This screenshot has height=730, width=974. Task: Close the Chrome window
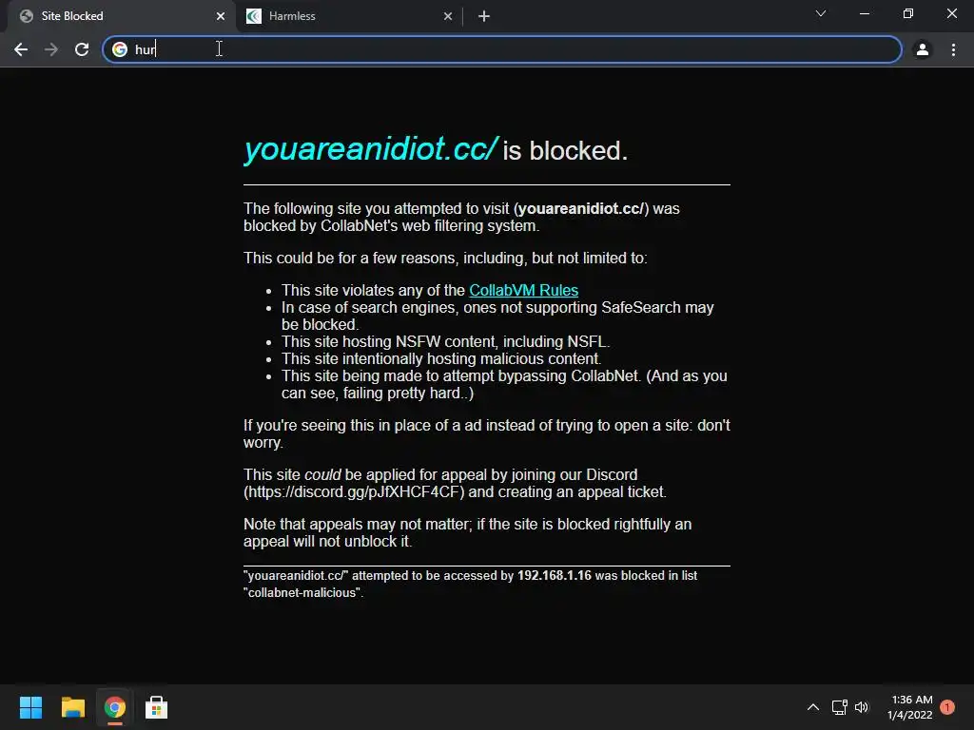[x=951, y=13]
